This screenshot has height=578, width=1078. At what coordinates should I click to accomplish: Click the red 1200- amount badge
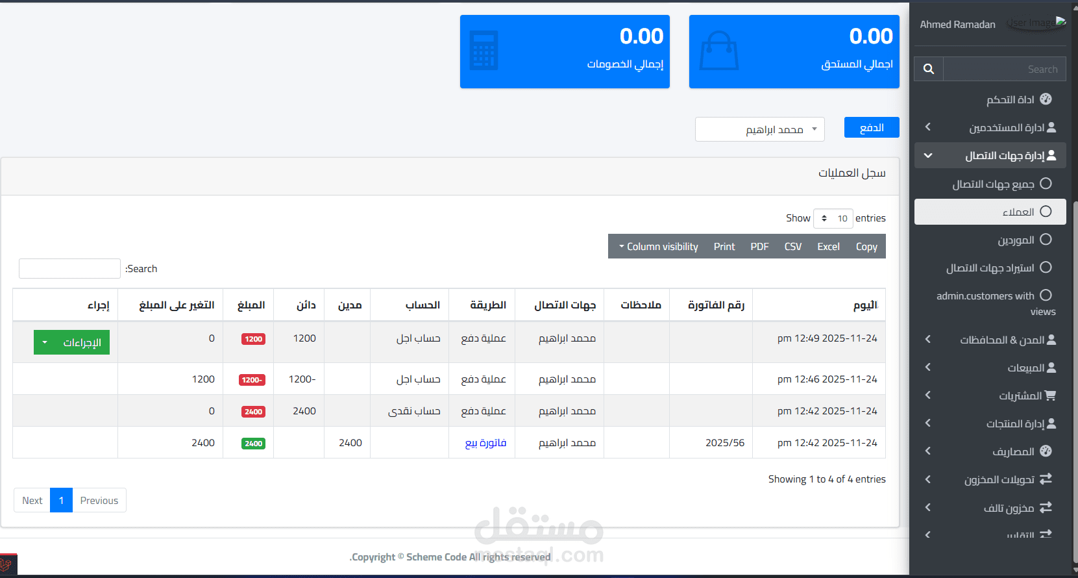(252, 380)
